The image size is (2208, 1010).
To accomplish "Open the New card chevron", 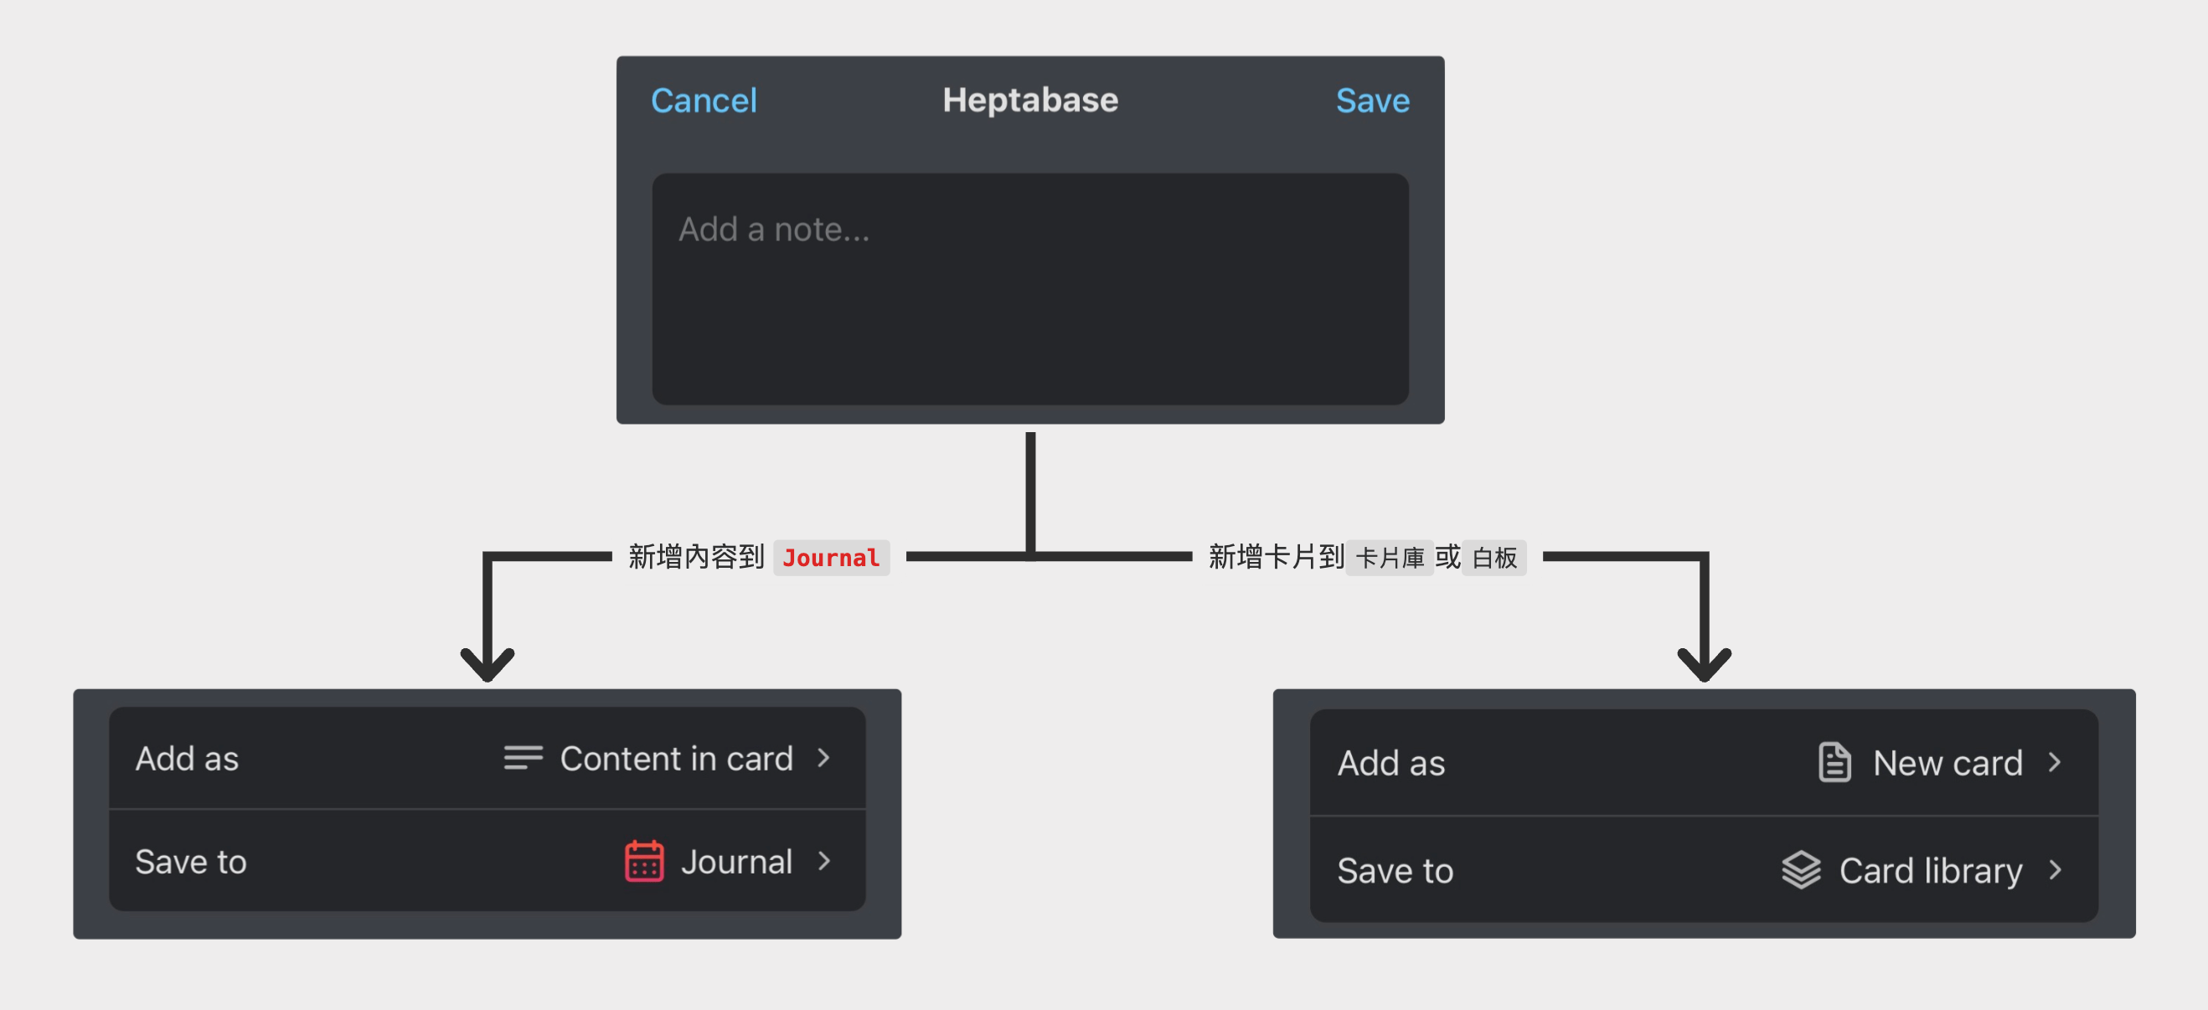I will click(x=2055, y=762).
